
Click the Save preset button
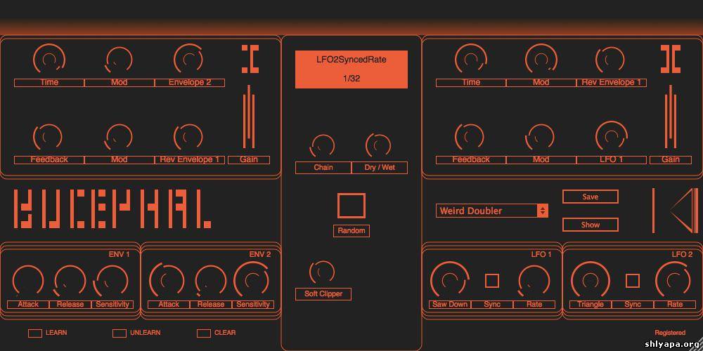coord(590,197)
